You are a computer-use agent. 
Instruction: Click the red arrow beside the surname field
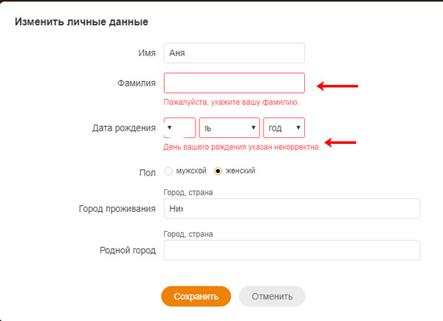(x=337, y=86)
